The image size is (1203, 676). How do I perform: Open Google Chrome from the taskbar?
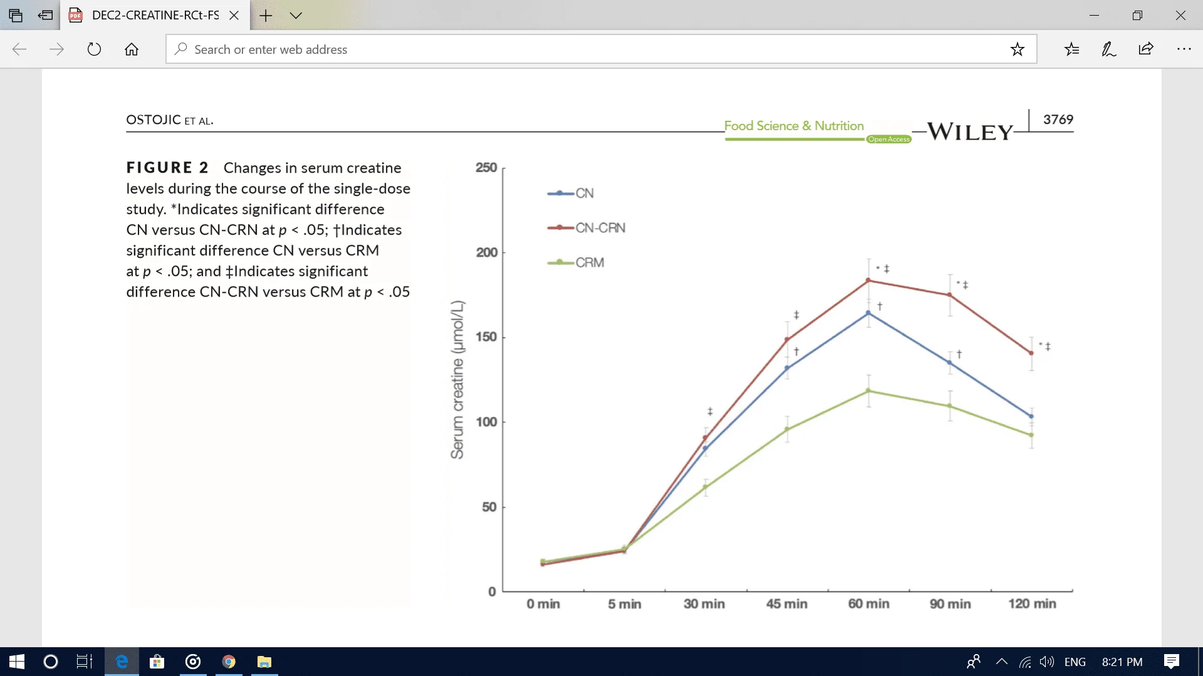[229, 662]
